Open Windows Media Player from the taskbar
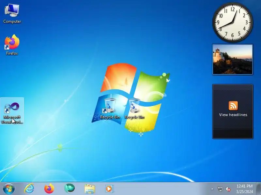This screenshot has width=261, height=195. [109, 189]
